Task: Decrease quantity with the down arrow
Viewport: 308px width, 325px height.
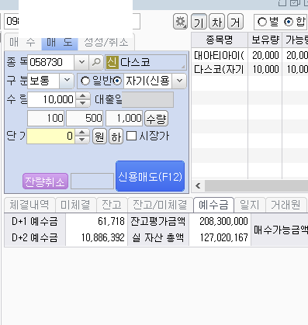Action: [82, 103]
